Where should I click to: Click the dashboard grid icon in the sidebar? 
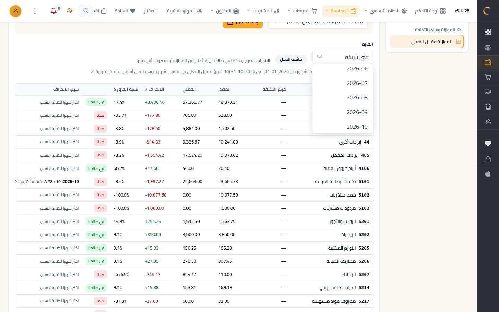(x=488, y=32)
